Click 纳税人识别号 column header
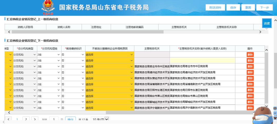Image resolution: width=277 pixels, height=124 pixels. coord(25,27)
